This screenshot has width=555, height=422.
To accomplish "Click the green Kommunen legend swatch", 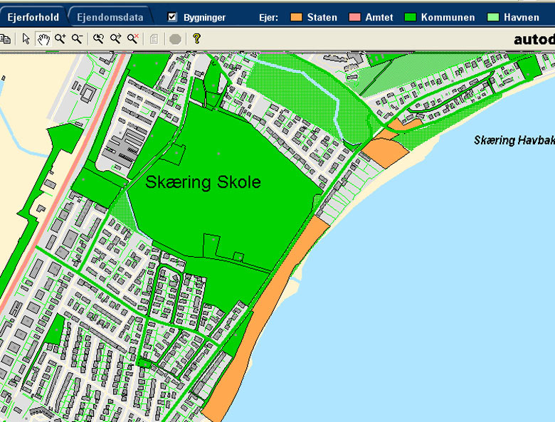I will pyautogui.click(x=411, y=17).
